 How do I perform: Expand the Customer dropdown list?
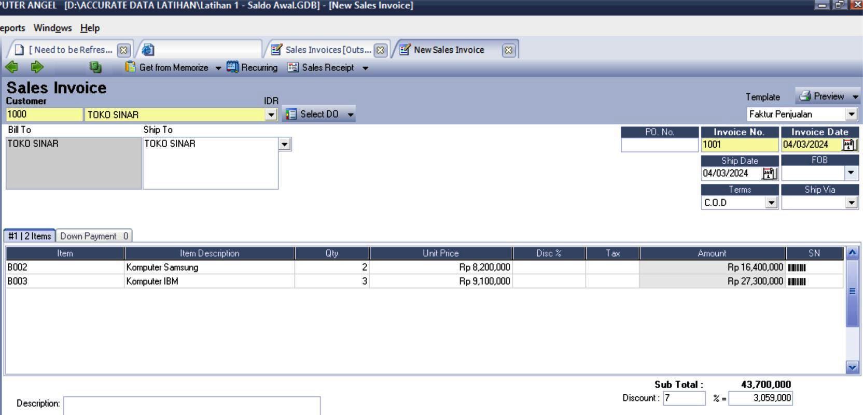point(271,115)
